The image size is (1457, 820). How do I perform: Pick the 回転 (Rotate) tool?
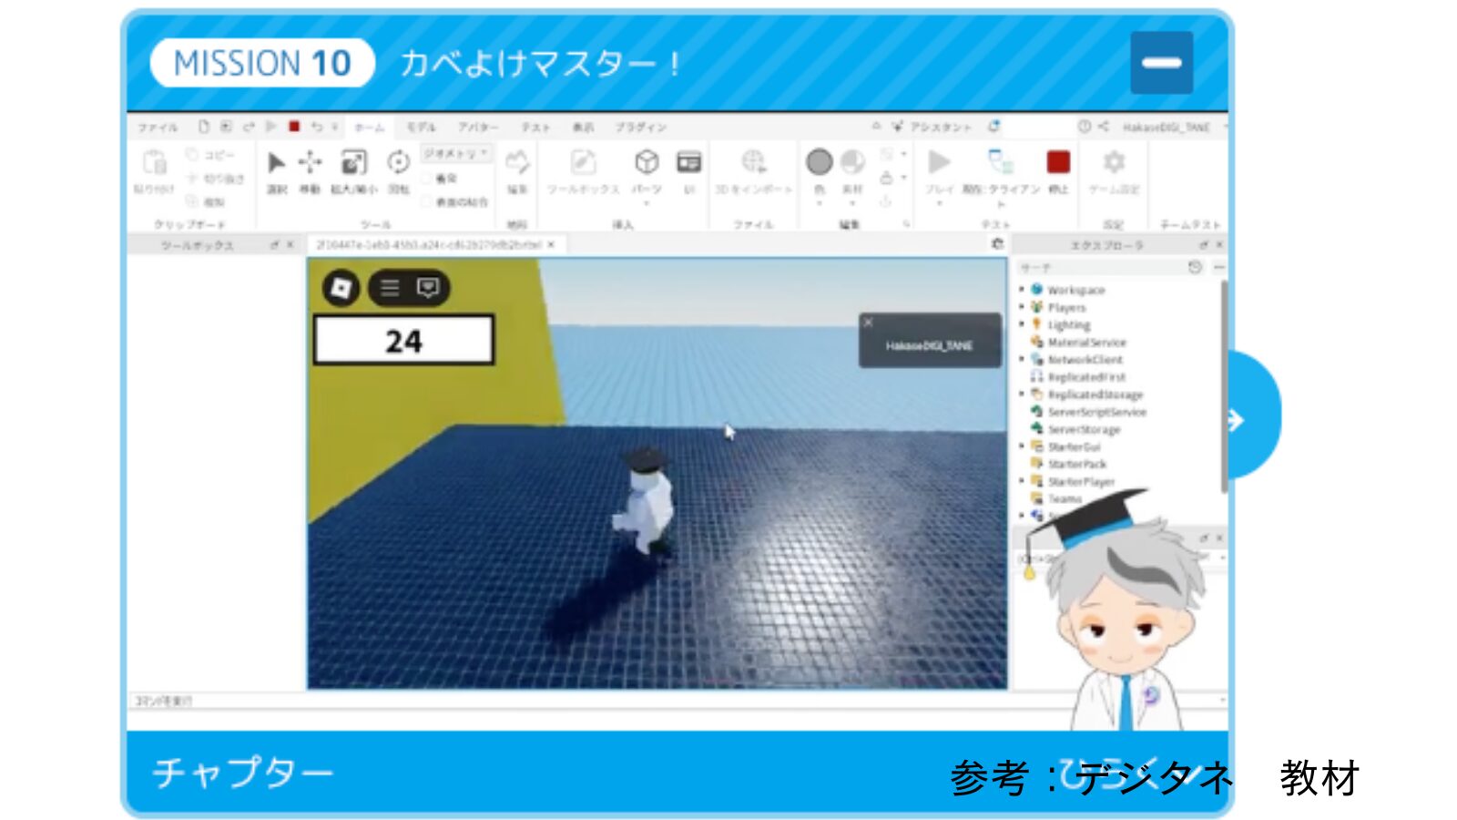pyautogui.click(x=398, y=164)
